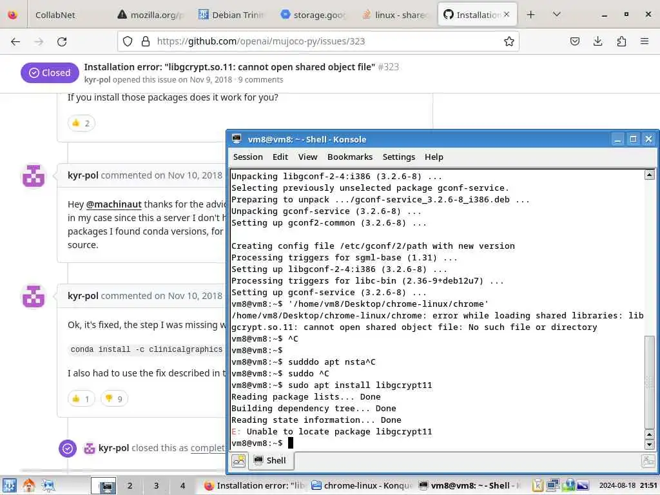Click the conda install code snippet
This screenshot has width=660, height=495.
pos(146,349)
